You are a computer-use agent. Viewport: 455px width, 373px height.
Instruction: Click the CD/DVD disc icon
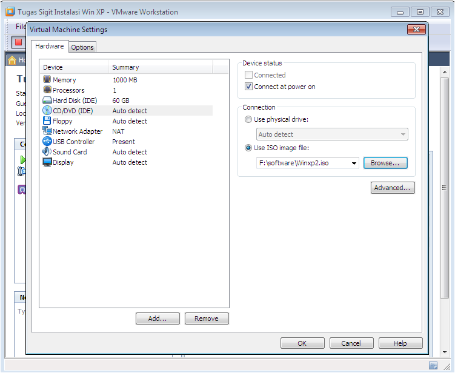[x=47, y=111]
